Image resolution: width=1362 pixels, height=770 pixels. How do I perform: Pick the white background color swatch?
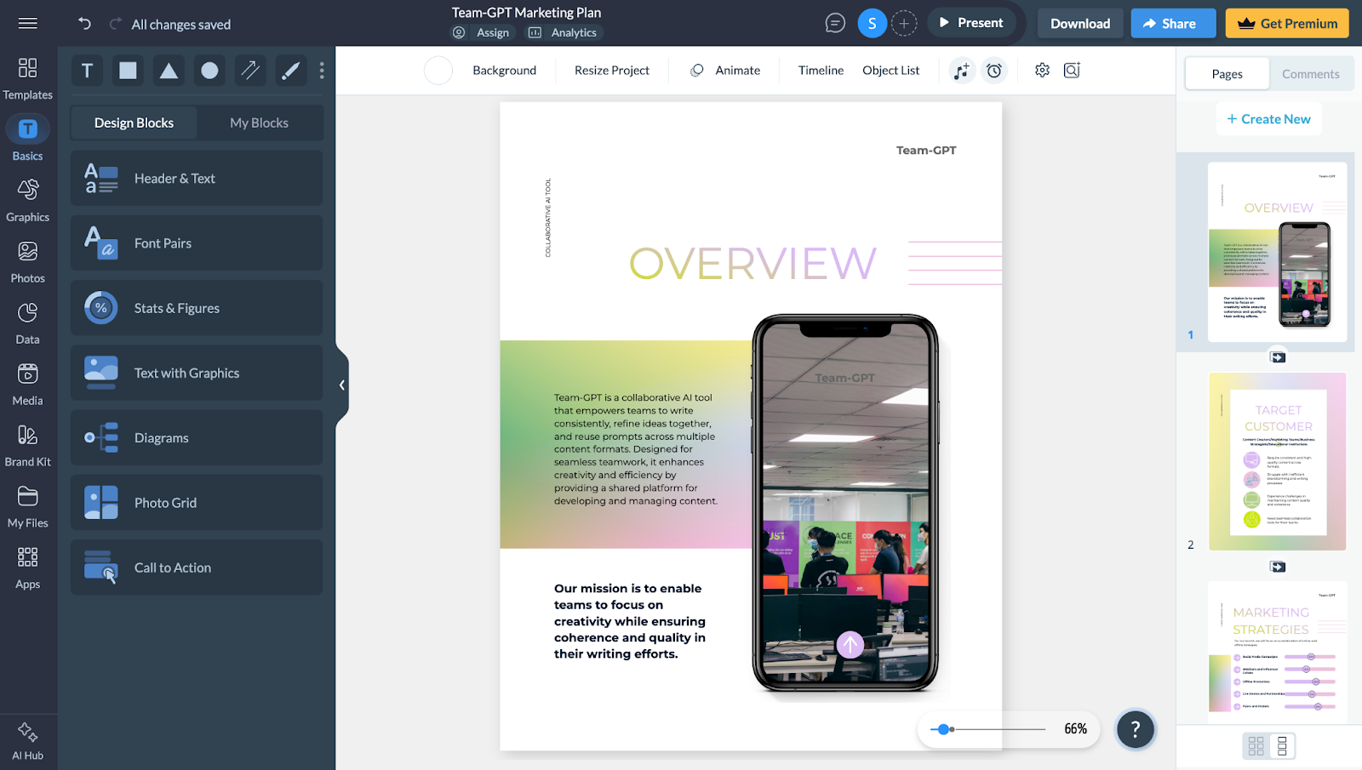click(x=438, y=71)
